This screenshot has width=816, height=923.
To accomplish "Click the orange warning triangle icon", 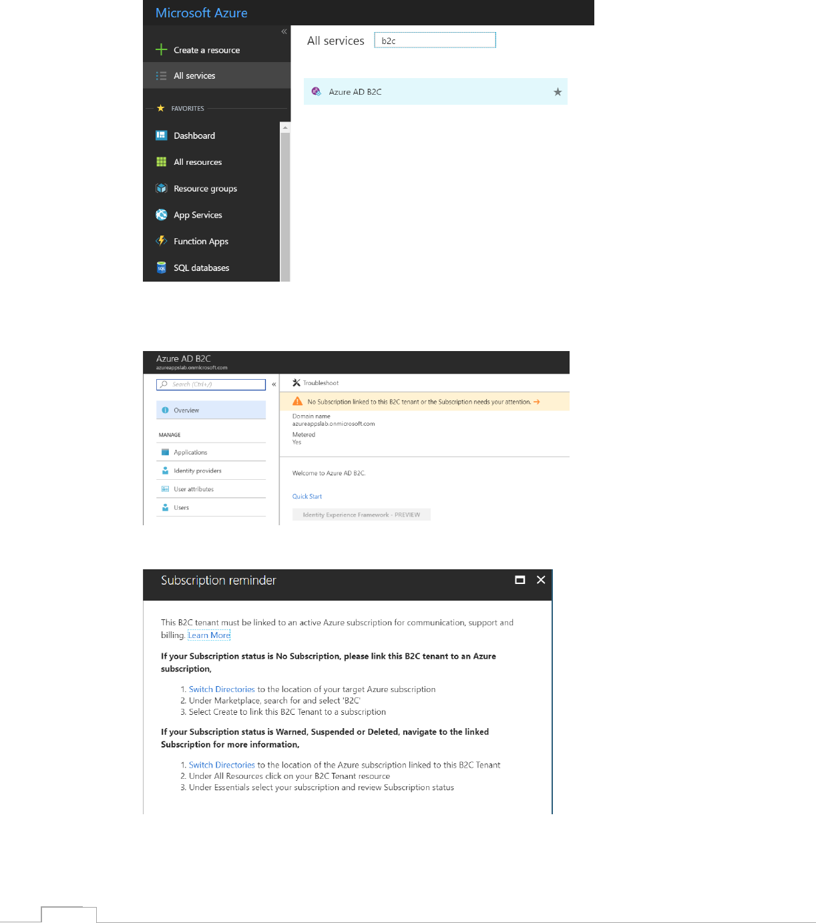I will point(298,401).
